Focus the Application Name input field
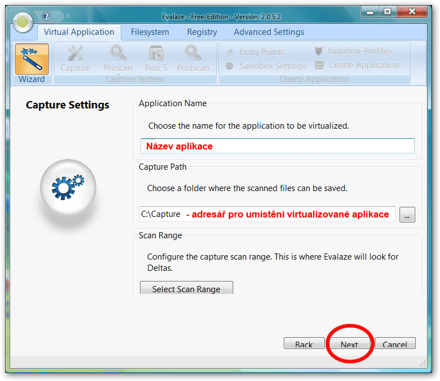Viewport: 440px width, 381px height. (x=277, y=146)
